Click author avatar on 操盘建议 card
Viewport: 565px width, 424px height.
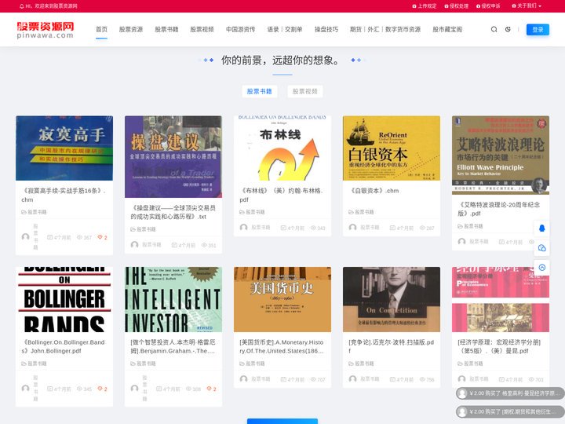coord(134,245)
